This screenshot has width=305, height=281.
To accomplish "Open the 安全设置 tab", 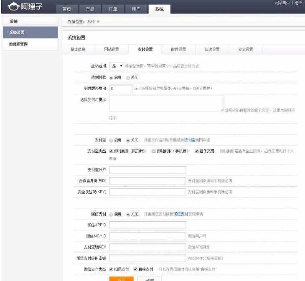I will [x=246, y=50].
